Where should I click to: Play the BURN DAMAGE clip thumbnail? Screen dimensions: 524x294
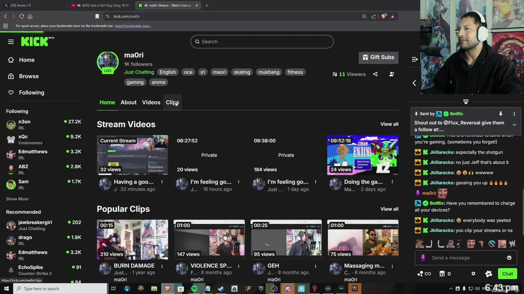(x=132, y=239)
